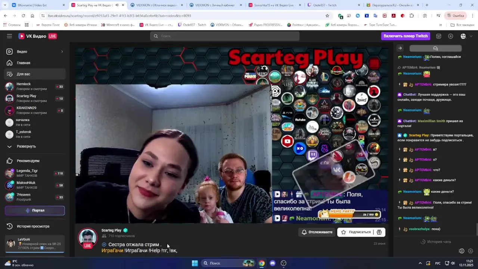Select Для вас in sidebar
Image resolution: width=478 pixels, height=269 pixels.
click(35, 74)
